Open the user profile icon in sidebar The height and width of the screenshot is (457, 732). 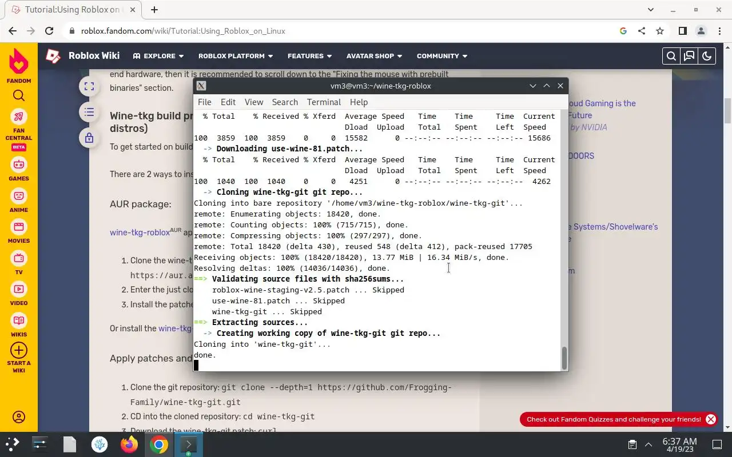19,417
